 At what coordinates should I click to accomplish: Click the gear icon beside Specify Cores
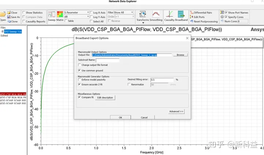[222, 17]
